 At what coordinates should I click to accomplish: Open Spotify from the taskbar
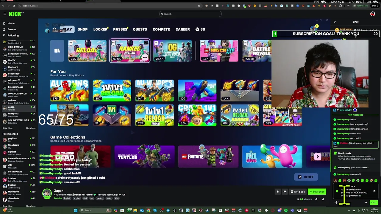[x=286, y=210]
